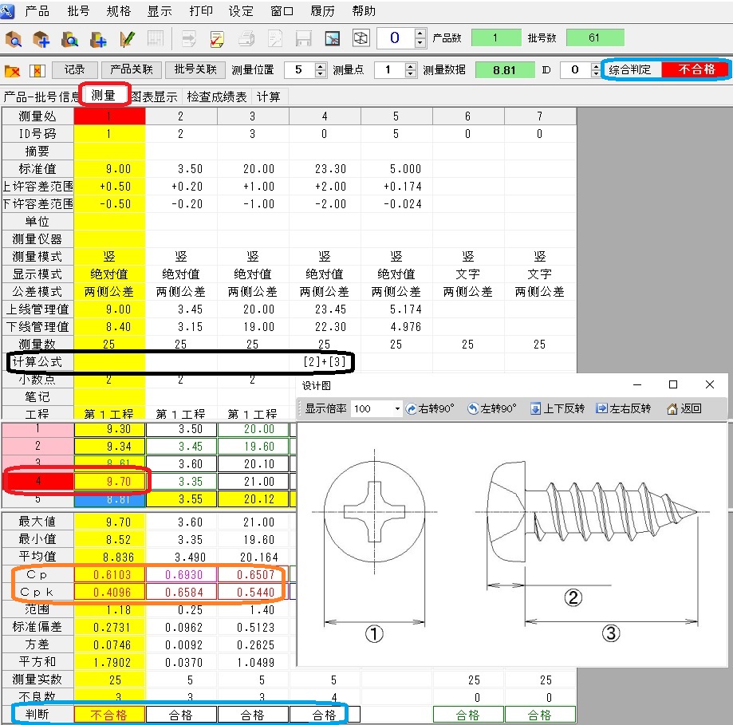The width and height of the screenshot is (733, 725).
Task: Click the 记录 button
Action: coord(74,70)
